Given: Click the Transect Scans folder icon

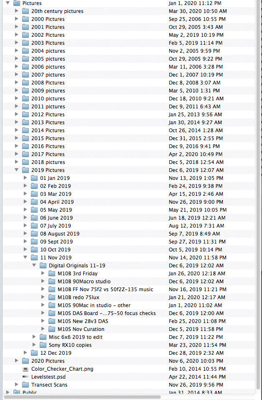Looking at the screenshot, I should [x=25, y=385].
